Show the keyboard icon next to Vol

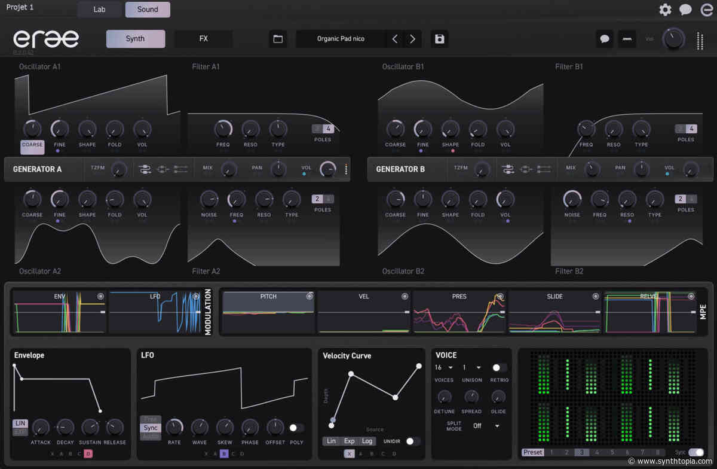(x=627, y=39)
